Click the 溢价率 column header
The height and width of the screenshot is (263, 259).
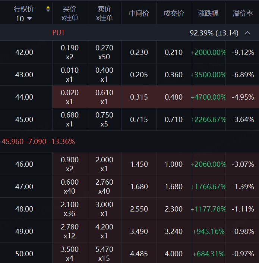point(243,13)
